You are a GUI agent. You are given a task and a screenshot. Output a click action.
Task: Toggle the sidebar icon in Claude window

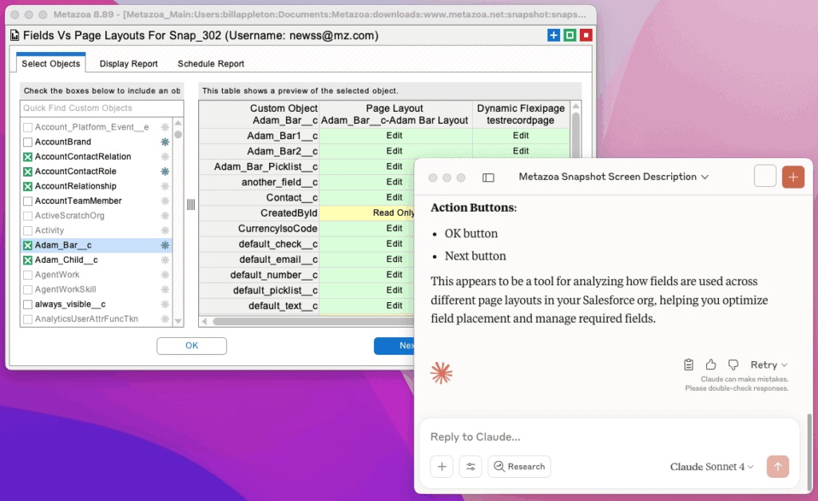coord(488,177)
